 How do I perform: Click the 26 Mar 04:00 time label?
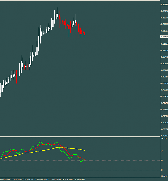coord(42,180)
